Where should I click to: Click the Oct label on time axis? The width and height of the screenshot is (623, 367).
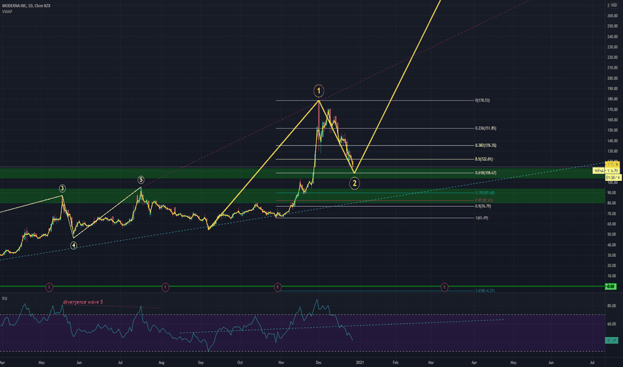[x=239, y=362]
